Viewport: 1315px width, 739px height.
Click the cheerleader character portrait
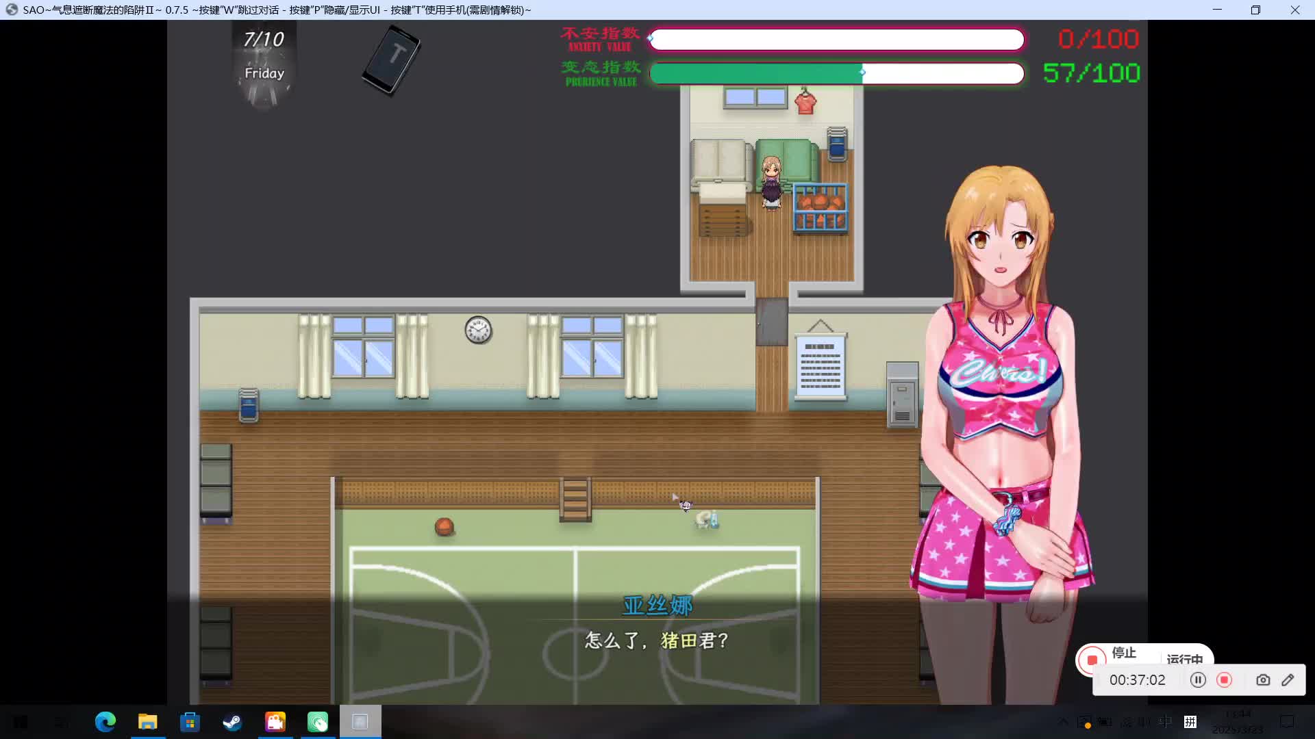tap(1003, 435)
